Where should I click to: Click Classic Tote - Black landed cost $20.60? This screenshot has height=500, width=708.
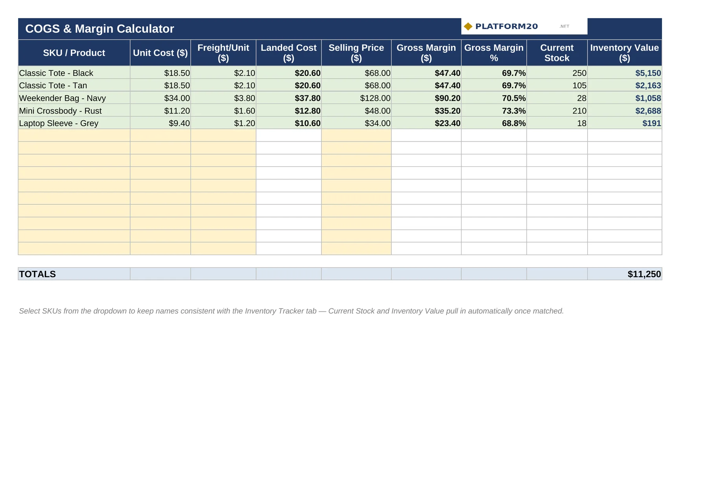[x=289, y=73]
